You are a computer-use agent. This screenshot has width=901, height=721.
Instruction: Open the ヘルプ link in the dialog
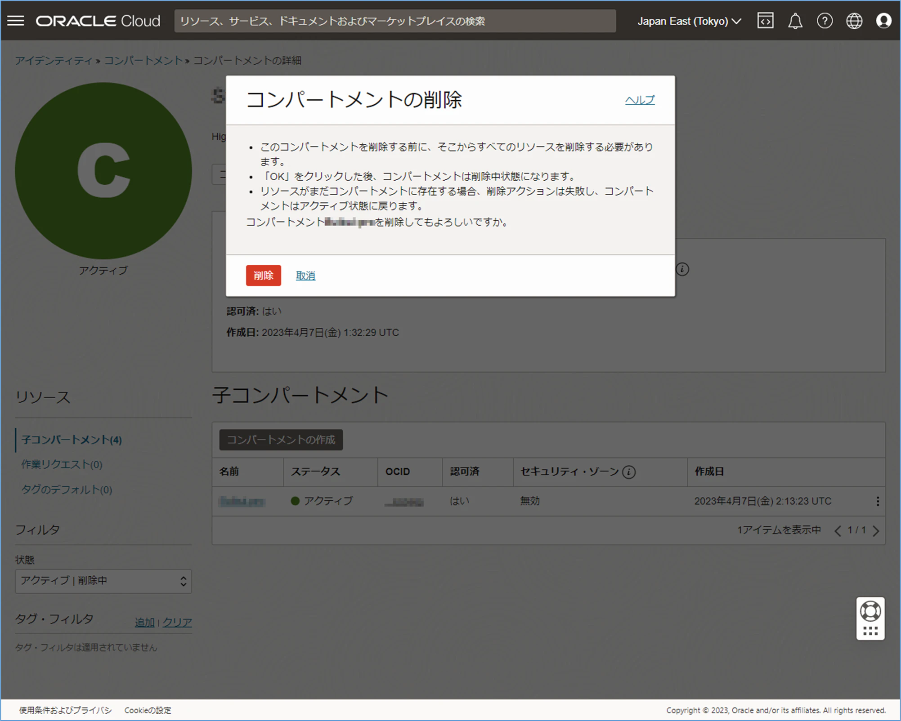[x=639, y=100]
